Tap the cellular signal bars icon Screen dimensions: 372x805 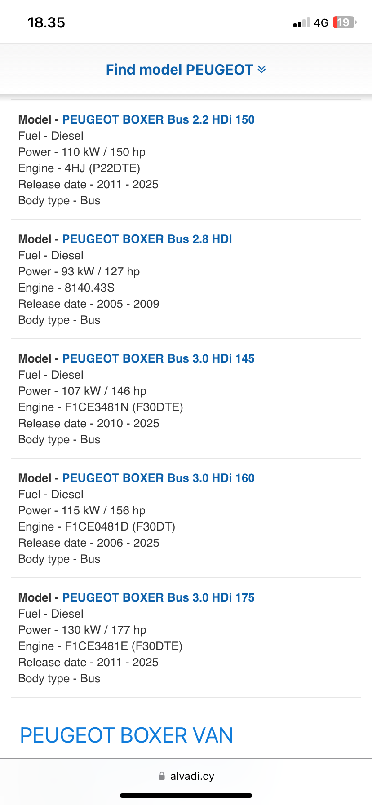point(301,23)
